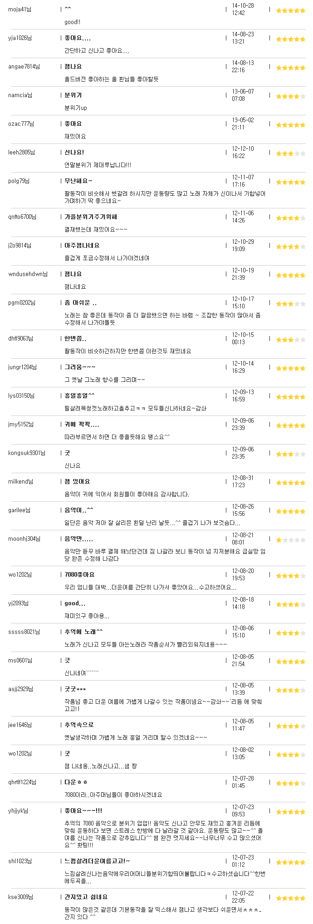Open the review titled 7080좋아요

[80, 574]
